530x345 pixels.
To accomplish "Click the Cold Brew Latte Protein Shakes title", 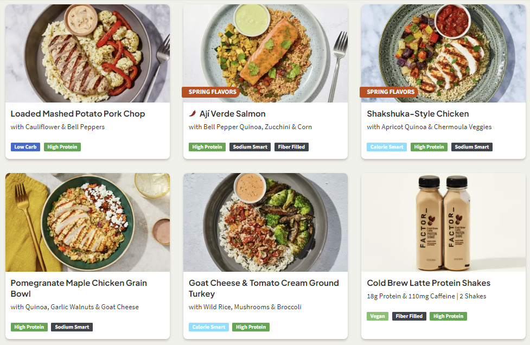I will tap(429, 283).
